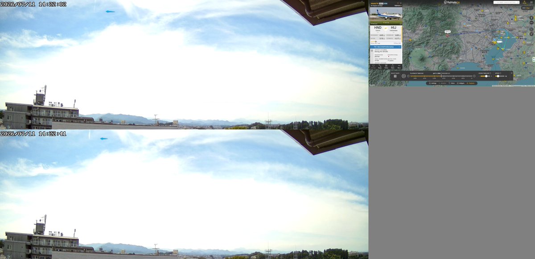Click the search flights input field
The image size is (535, 259).
pos(506,2)
